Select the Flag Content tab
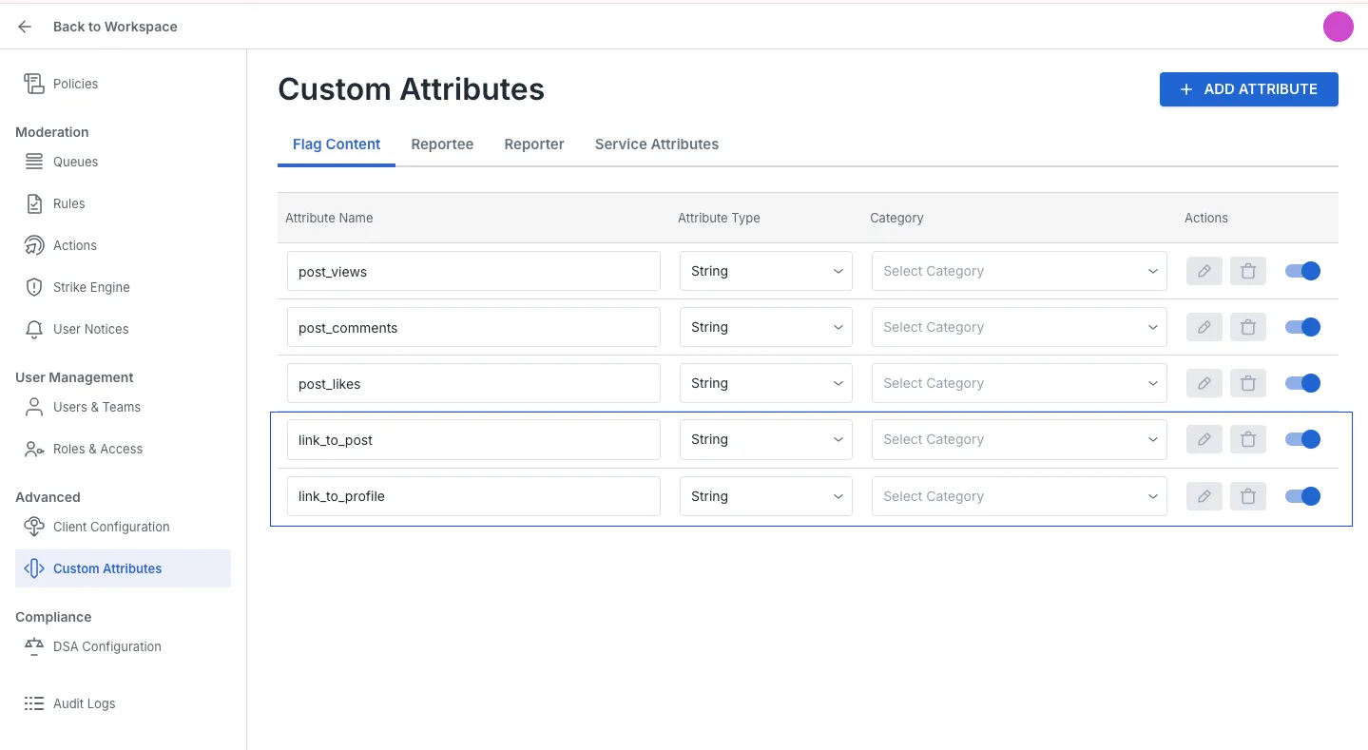The width and height of the screenshot is (1368, 750). click(337, 144)
